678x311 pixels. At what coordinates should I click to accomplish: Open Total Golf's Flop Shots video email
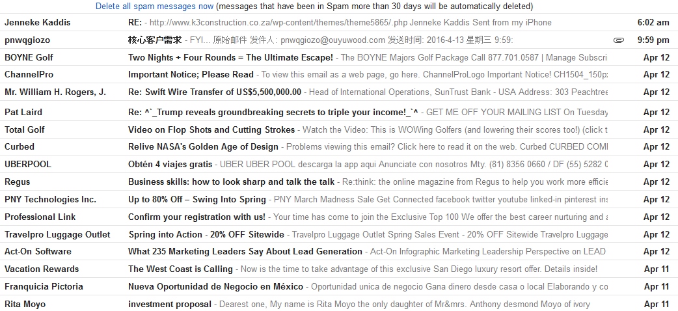[x=211, y=129]
